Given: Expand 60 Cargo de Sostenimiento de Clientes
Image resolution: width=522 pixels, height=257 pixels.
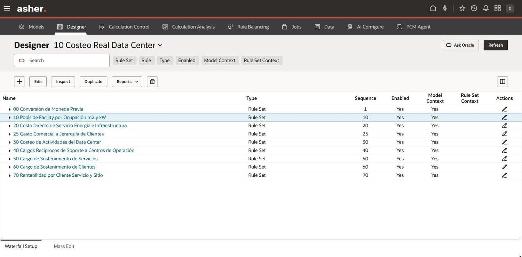Looking at the screenshot, I should click(x=9, y=167).
